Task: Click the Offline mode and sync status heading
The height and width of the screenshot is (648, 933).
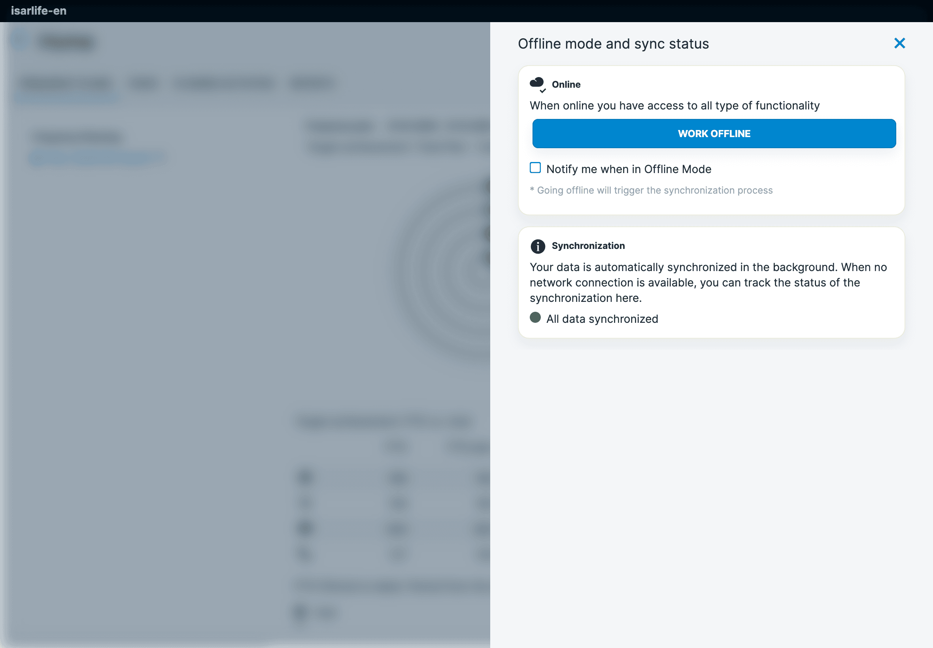Action: click(x=613, y=44)
